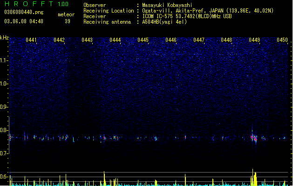Image resolution: width=293 pixels, height=186 pixels.
Task: Click the Receiving Location label
Action: tap(109, 11)
